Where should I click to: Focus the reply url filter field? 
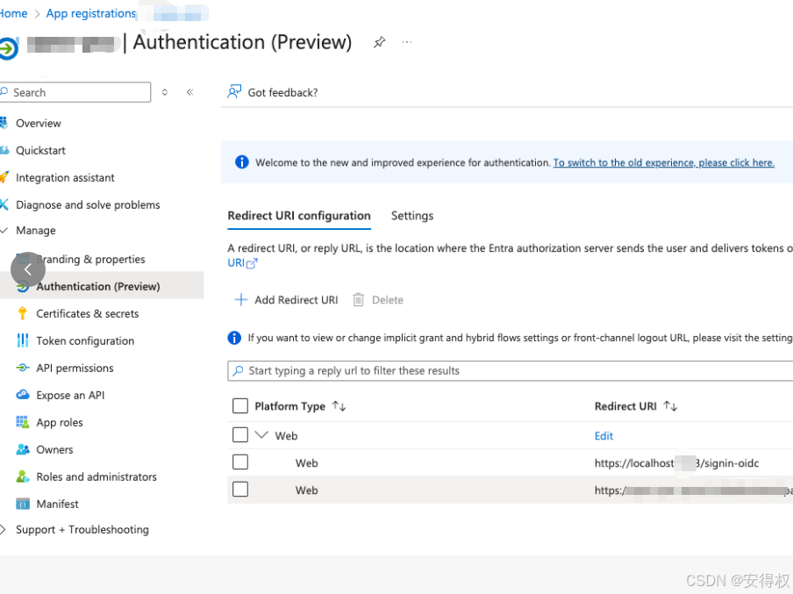click(x=511, y=370)
